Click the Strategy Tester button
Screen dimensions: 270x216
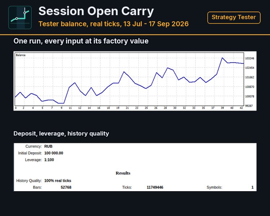[234, 17]
